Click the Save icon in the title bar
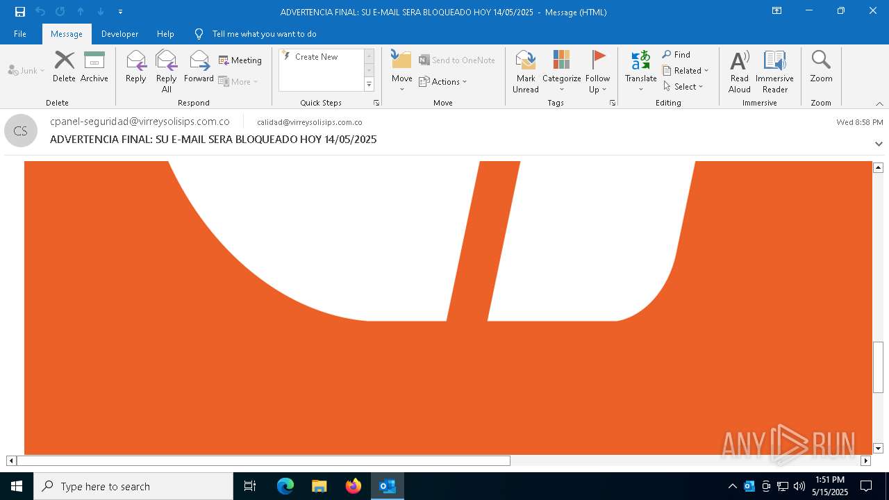This screenshot has width=889, height=500. 20,12
